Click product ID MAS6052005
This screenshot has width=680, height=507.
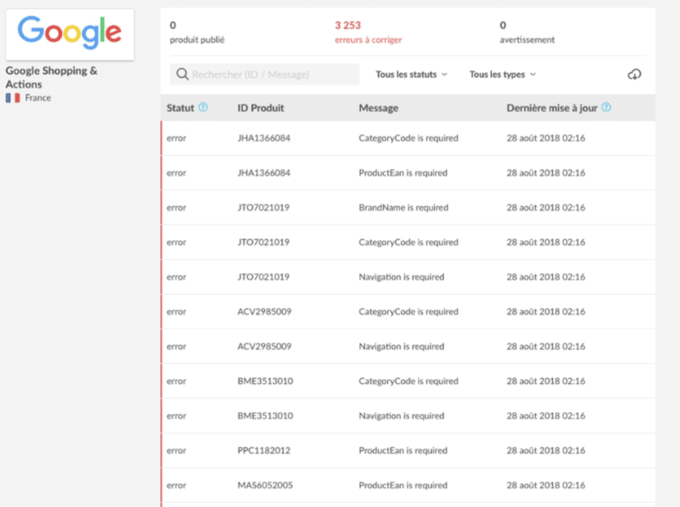click(x=265, y=486)
